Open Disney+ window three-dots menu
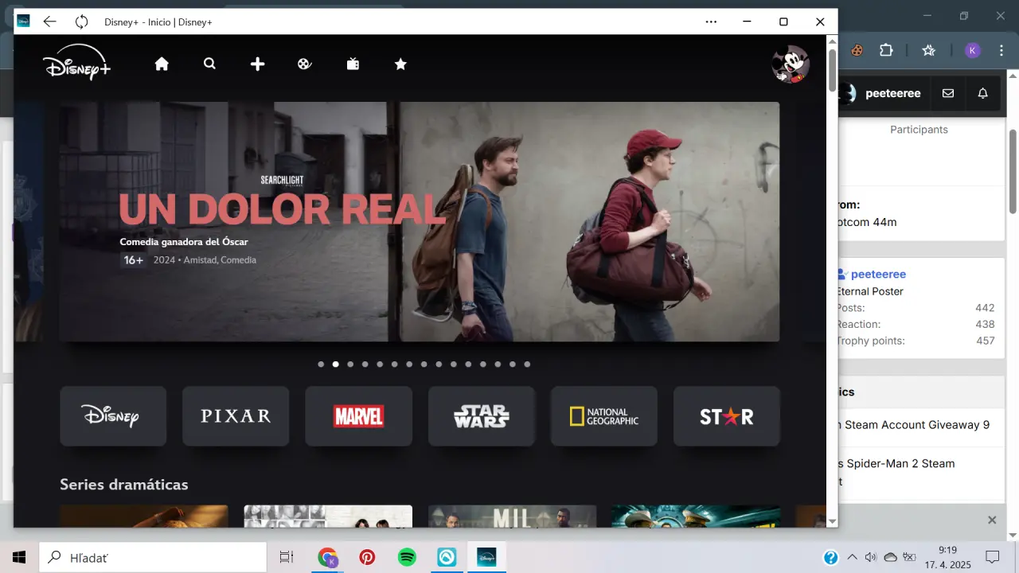Image resolution: width=1019 pixels, height=573 pixels. (711, 21)
